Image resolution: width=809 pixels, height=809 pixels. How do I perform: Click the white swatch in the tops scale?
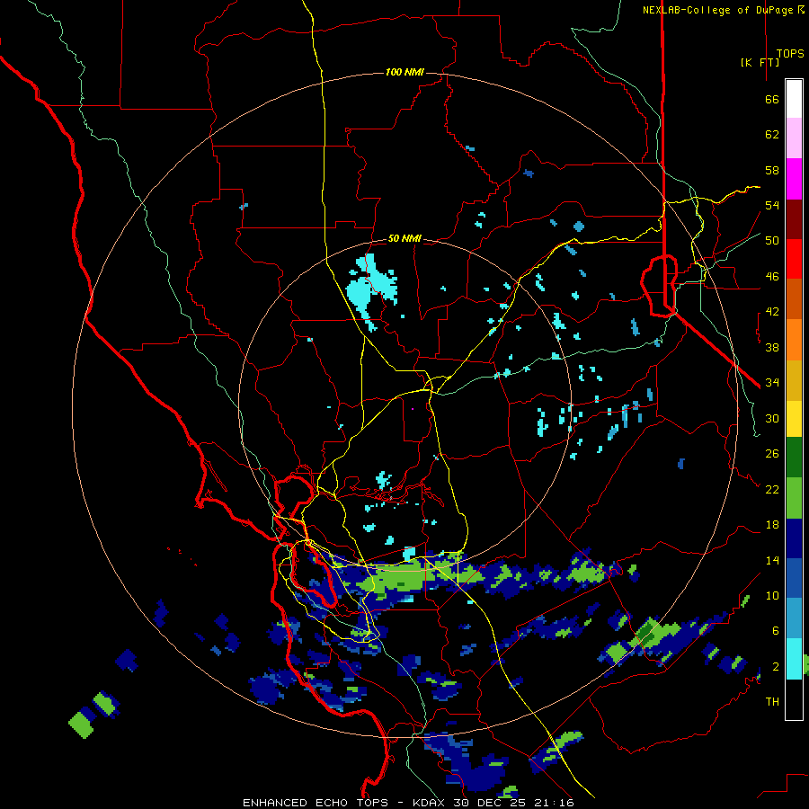click(x=794, y=99)
